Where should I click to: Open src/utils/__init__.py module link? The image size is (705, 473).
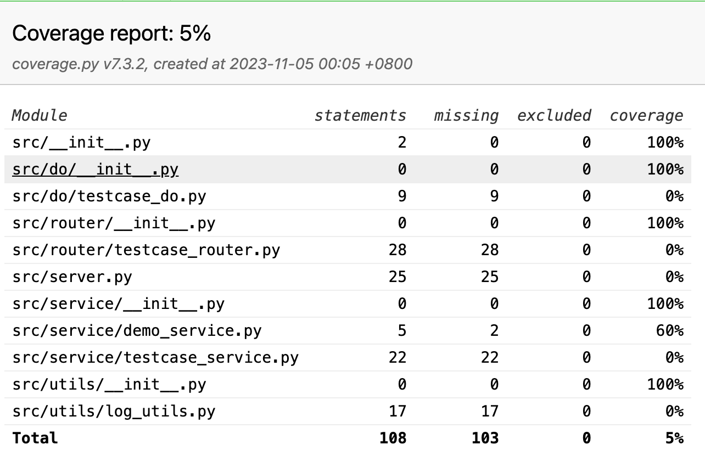click(x=109, y=385)
